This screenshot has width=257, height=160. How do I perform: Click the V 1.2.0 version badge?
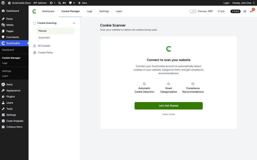click(x=221, y=11)
